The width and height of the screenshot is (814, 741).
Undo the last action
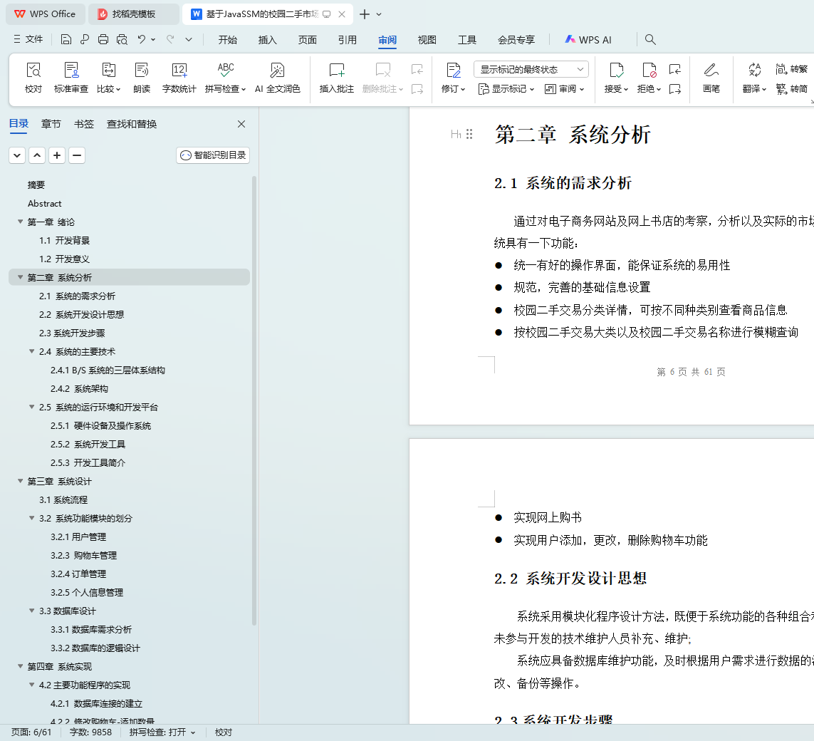coord(141,39)
